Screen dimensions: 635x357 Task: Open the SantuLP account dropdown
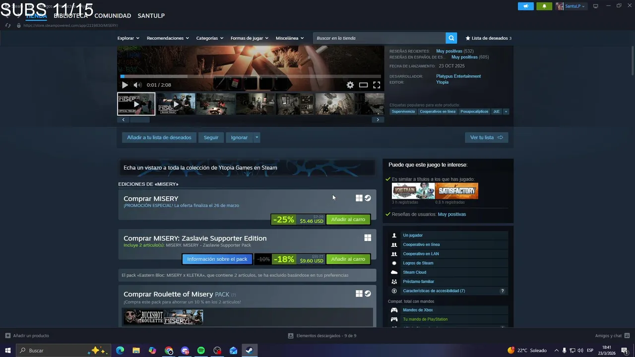[571, 6]
